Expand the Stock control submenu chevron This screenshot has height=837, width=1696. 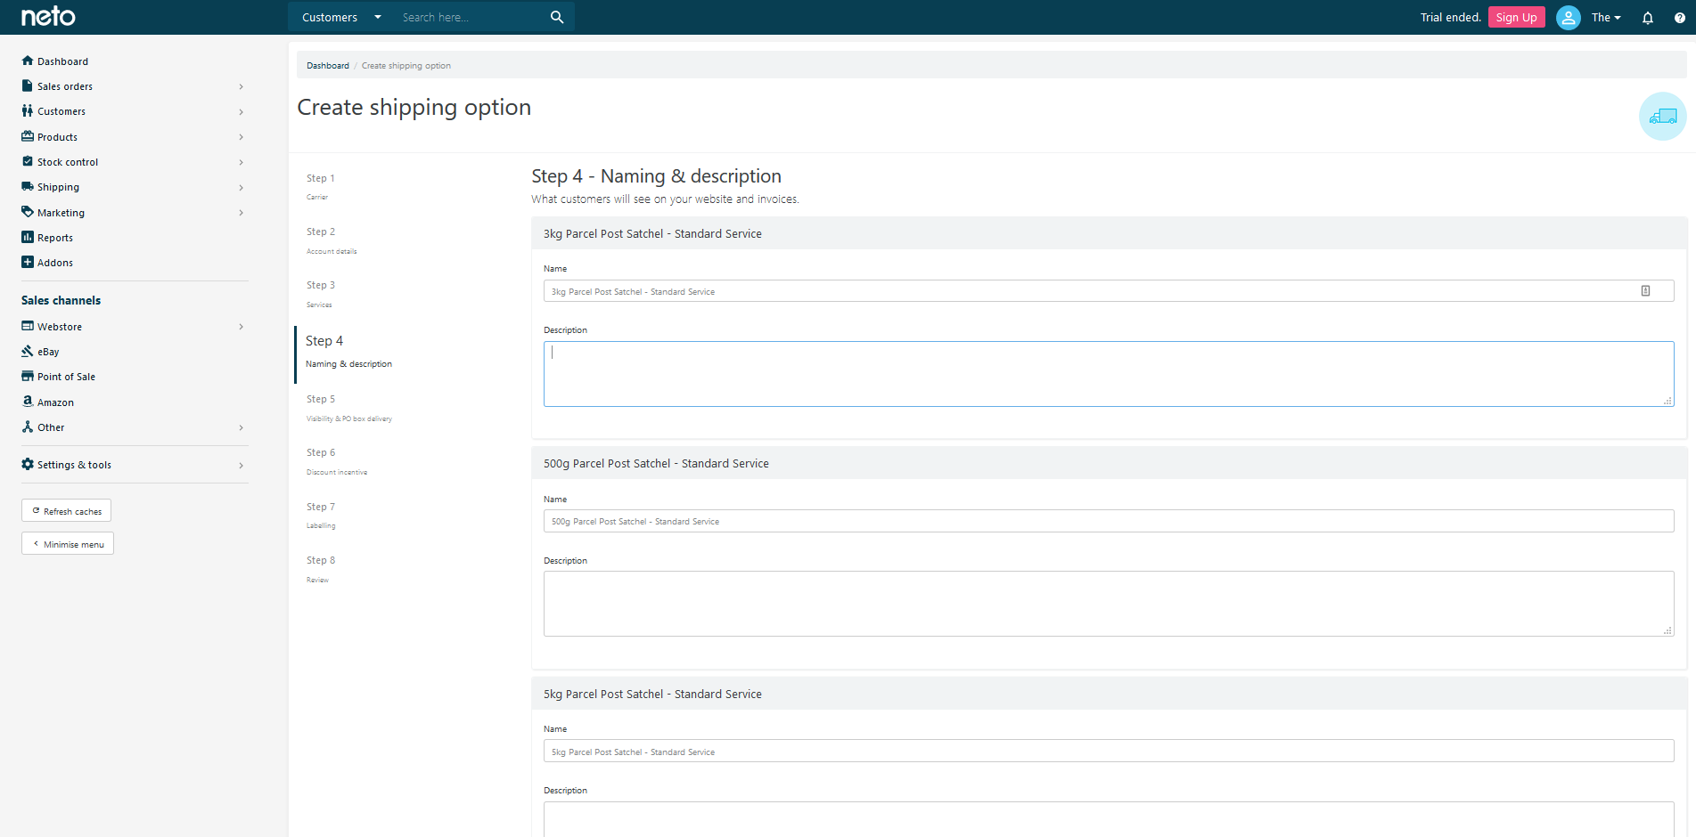241,162
